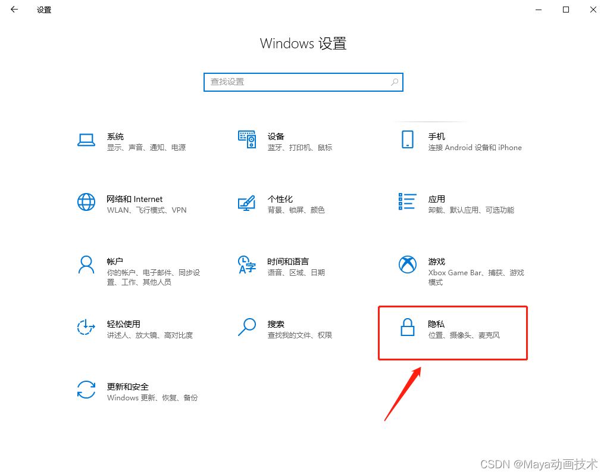Viewport: 607px width, 476px height.
Task: Open 轻松使用 via the accessibility icon
Action: [x=86, y=328]
